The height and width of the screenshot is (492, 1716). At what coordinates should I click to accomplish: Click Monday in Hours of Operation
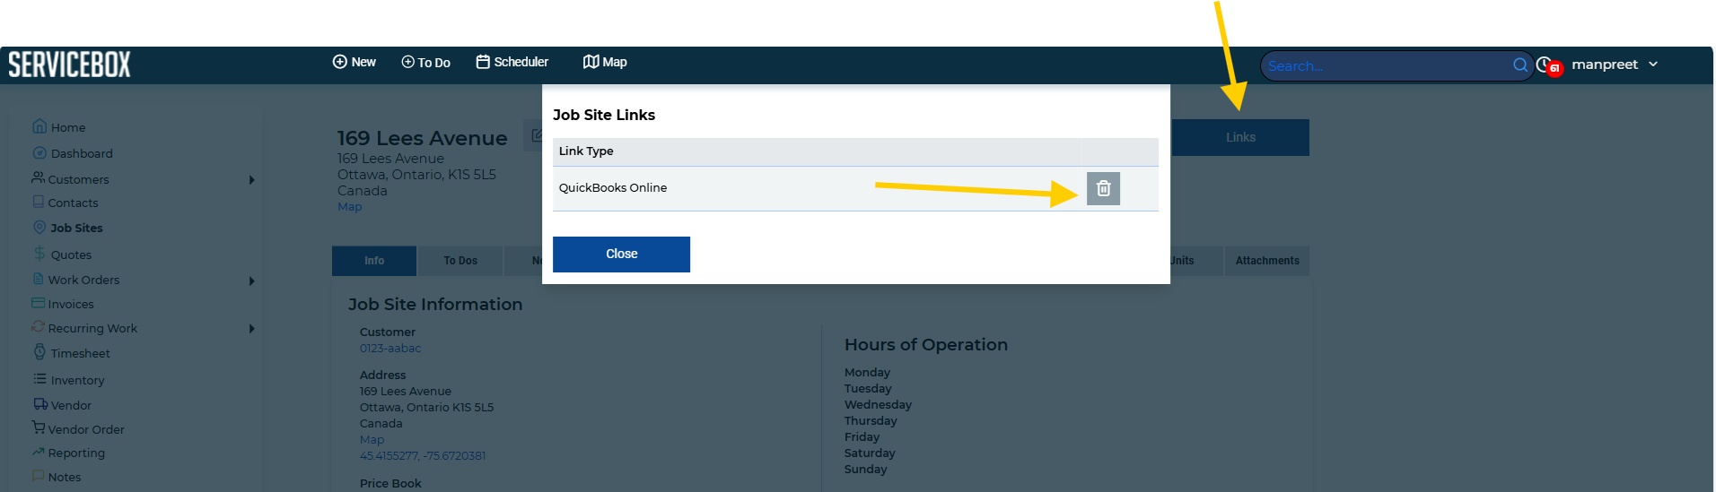coord(867,373)
